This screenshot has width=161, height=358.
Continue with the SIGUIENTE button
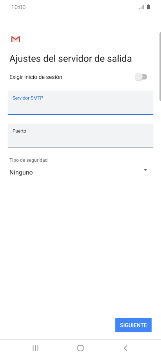pos(133,325)
